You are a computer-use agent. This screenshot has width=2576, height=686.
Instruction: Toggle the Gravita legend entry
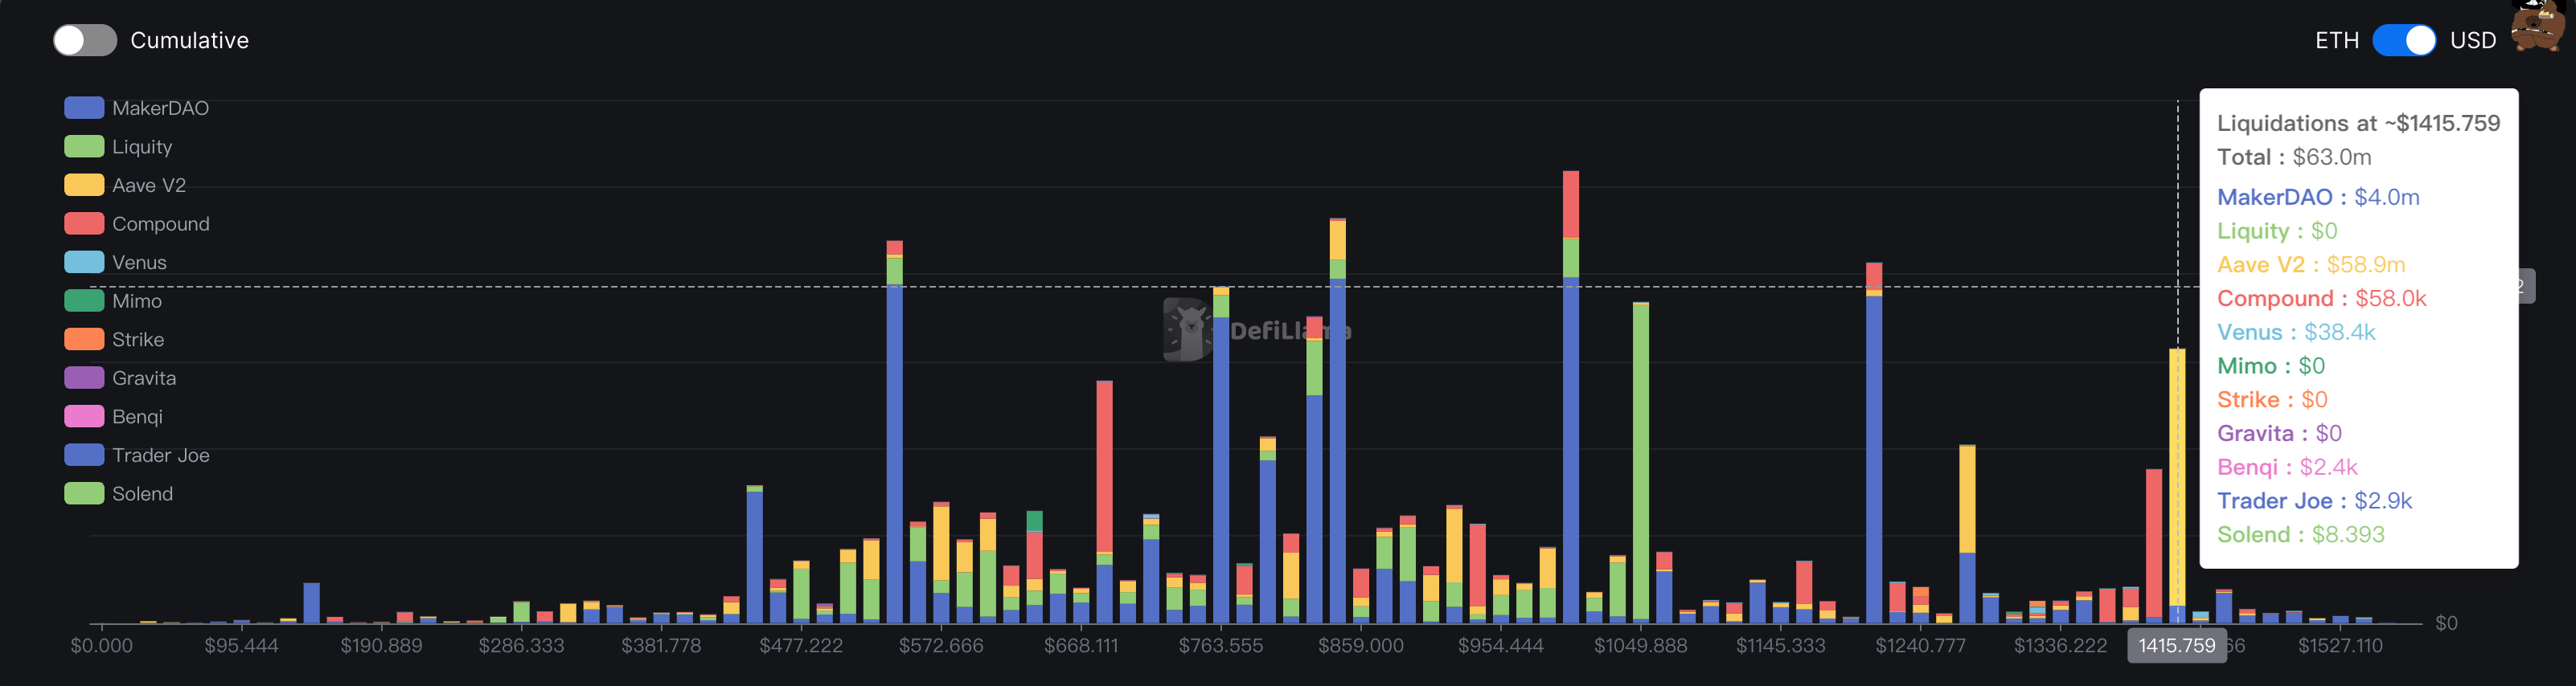click(x=120, y=378)
